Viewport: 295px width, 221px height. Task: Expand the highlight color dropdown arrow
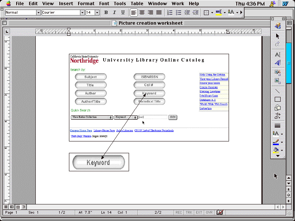225,13
